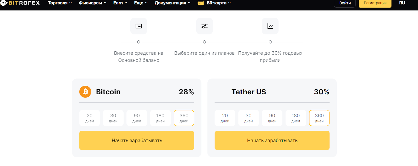Image resolution: width=418 pixels, height=166 pixels.
Task: Click the Bitrofex logo
Action: 20,3
